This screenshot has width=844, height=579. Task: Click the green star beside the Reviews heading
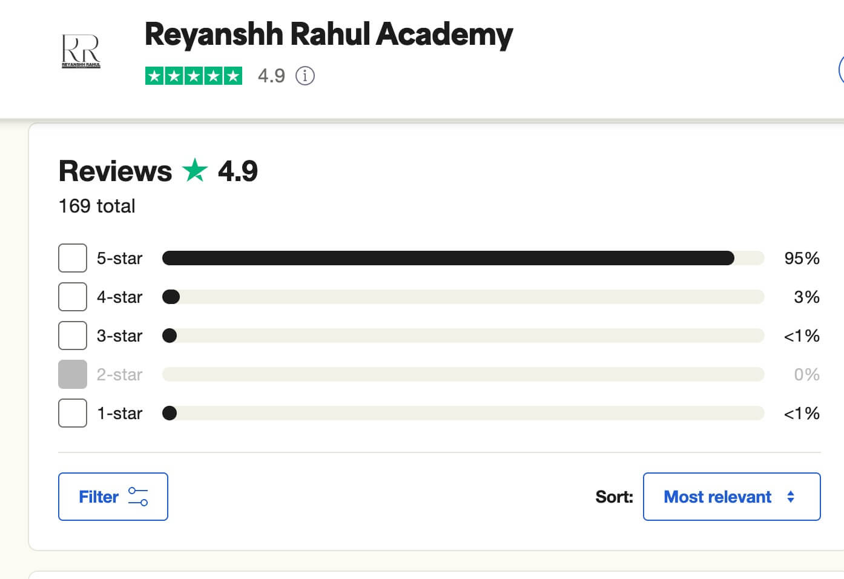pos(195,170)
